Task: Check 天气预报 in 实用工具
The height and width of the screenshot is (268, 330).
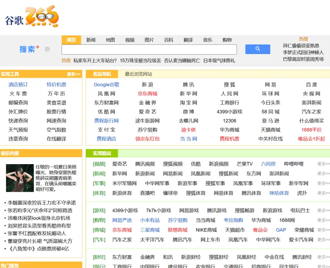Action: (18, 130)
